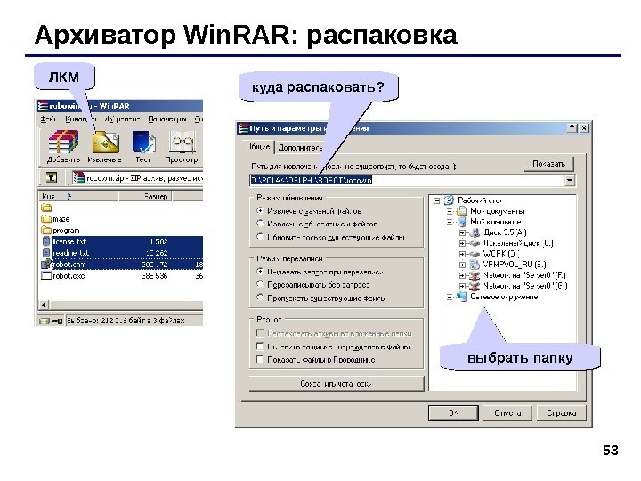The height and width of the screenshot is (481, 641).
Task: Select the Диск 3.5 (A:) floppy icon
Action: coord(475,232)
